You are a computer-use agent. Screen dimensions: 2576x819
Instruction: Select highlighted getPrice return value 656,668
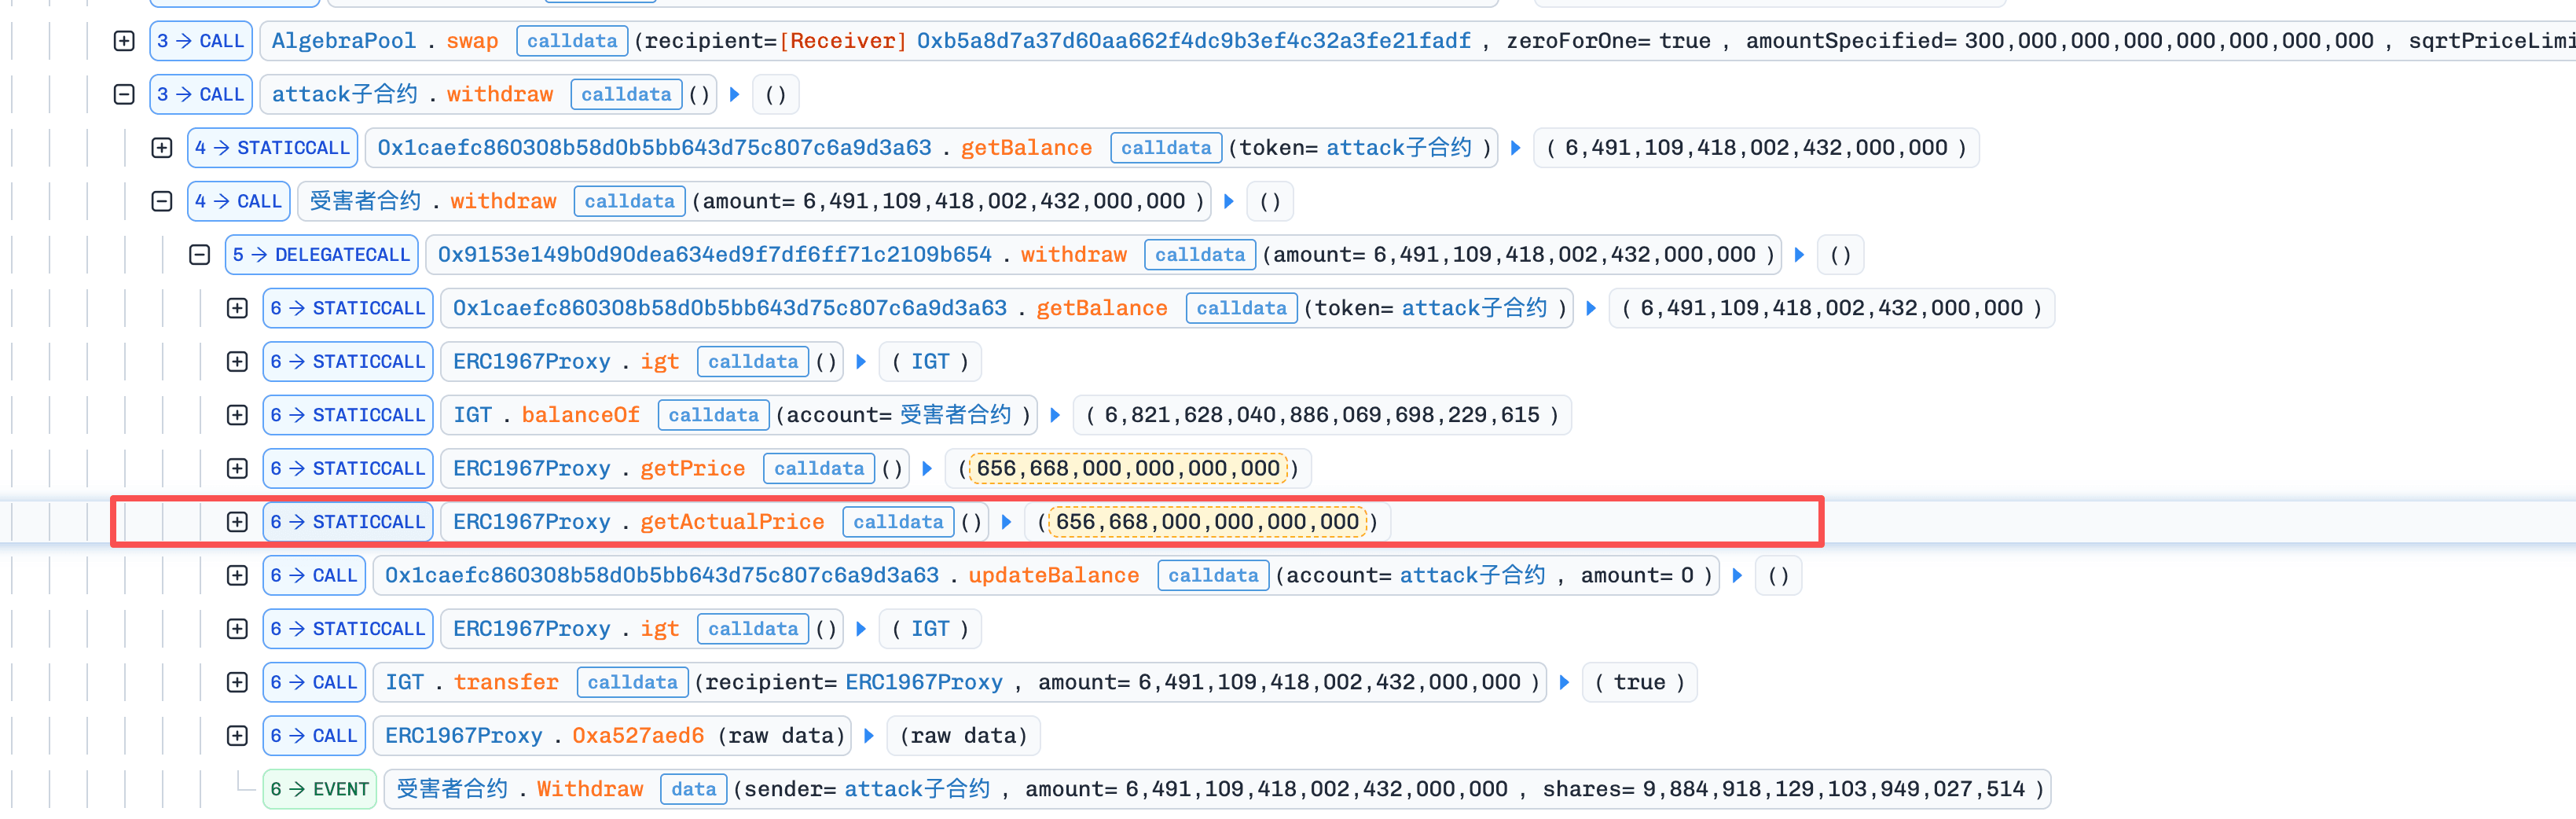1127,468
